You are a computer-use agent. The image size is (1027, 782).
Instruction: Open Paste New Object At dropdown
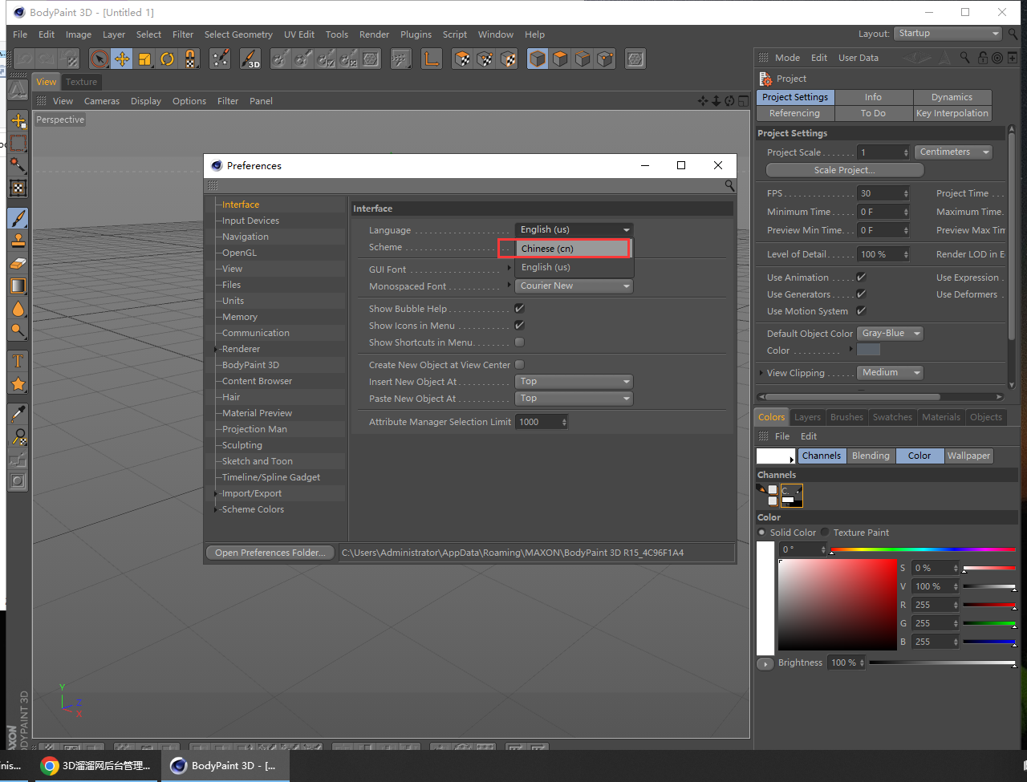pos(574,399)
